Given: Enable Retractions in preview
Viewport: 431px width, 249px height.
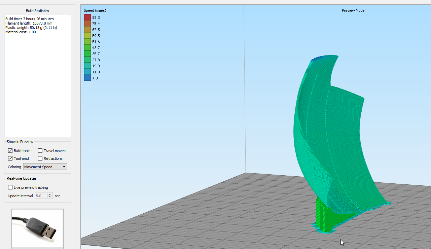Looking at the screenshot, I should point(40,158).
